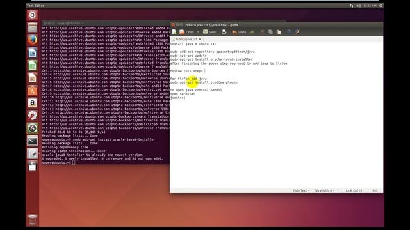Open the Trash from the launcher

33,220
